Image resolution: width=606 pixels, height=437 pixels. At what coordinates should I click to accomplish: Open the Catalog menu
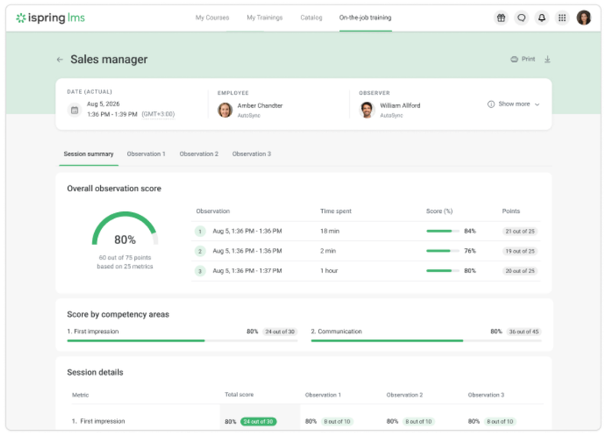(x=311, y=18)
